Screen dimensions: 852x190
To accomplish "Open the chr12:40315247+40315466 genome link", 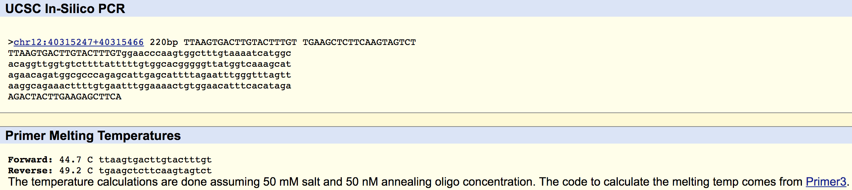I will pos(78,42).
